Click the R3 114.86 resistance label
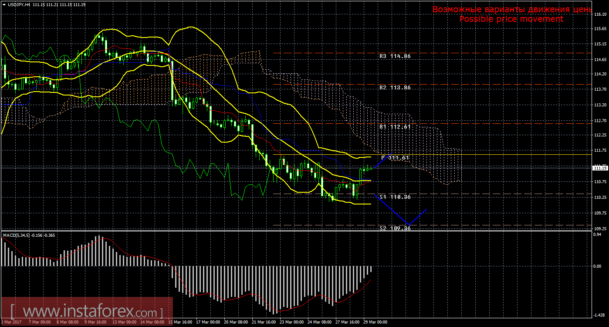The image size is (609, 327). click(395, 56)
